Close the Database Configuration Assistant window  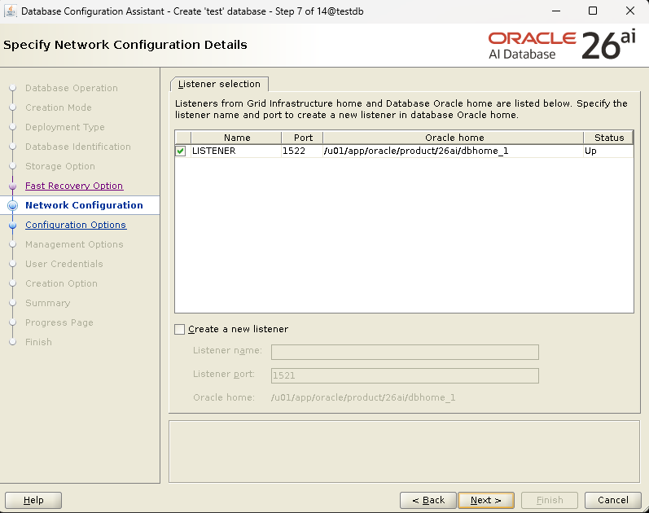630,11
